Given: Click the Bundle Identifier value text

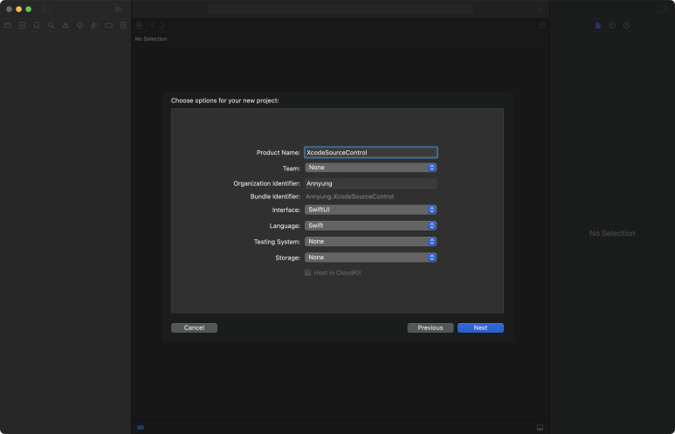Looking at the screenshot, I should pos(349,196).
